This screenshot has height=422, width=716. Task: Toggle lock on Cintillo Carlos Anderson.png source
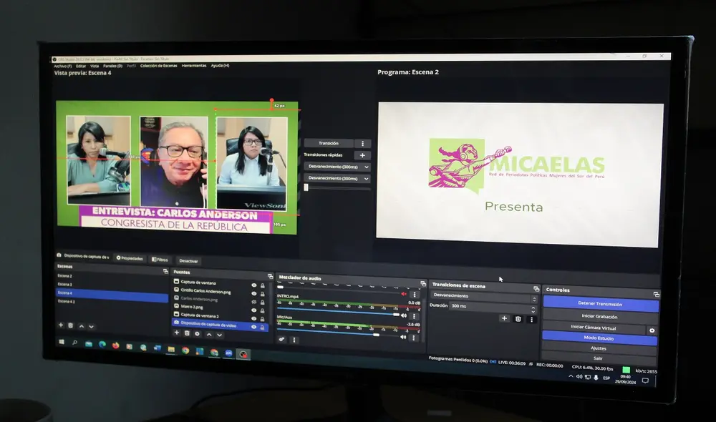point(263,292)
